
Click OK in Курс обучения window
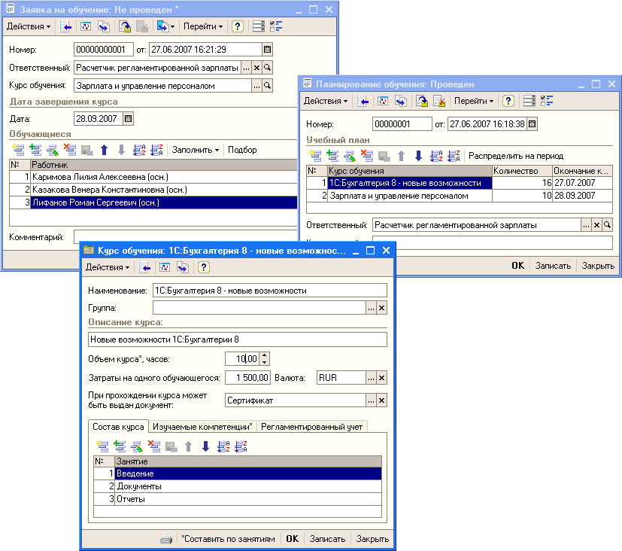point(293,539)
